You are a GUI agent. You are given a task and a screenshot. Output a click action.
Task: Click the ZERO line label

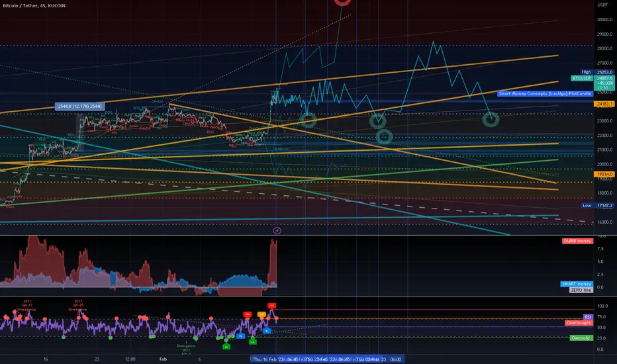[x=581, y=290]
